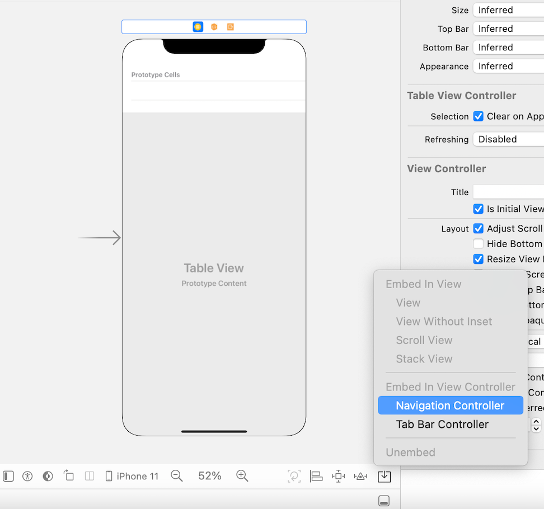Enable the Hide Bottom bar checkbox

479,243
